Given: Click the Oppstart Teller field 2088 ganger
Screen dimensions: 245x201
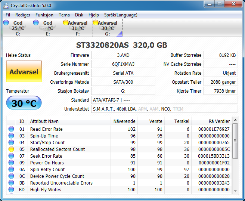Looking at the screenshot, I should point(220,82).
